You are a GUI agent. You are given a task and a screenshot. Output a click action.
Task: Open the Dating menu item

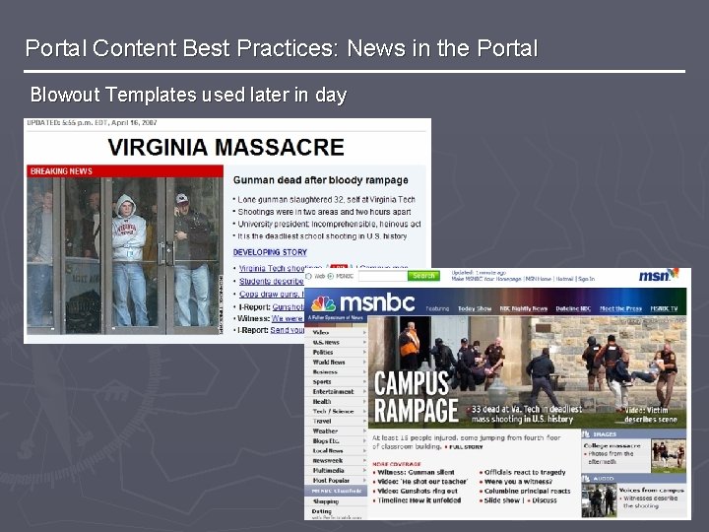click(x=321, y=511)
